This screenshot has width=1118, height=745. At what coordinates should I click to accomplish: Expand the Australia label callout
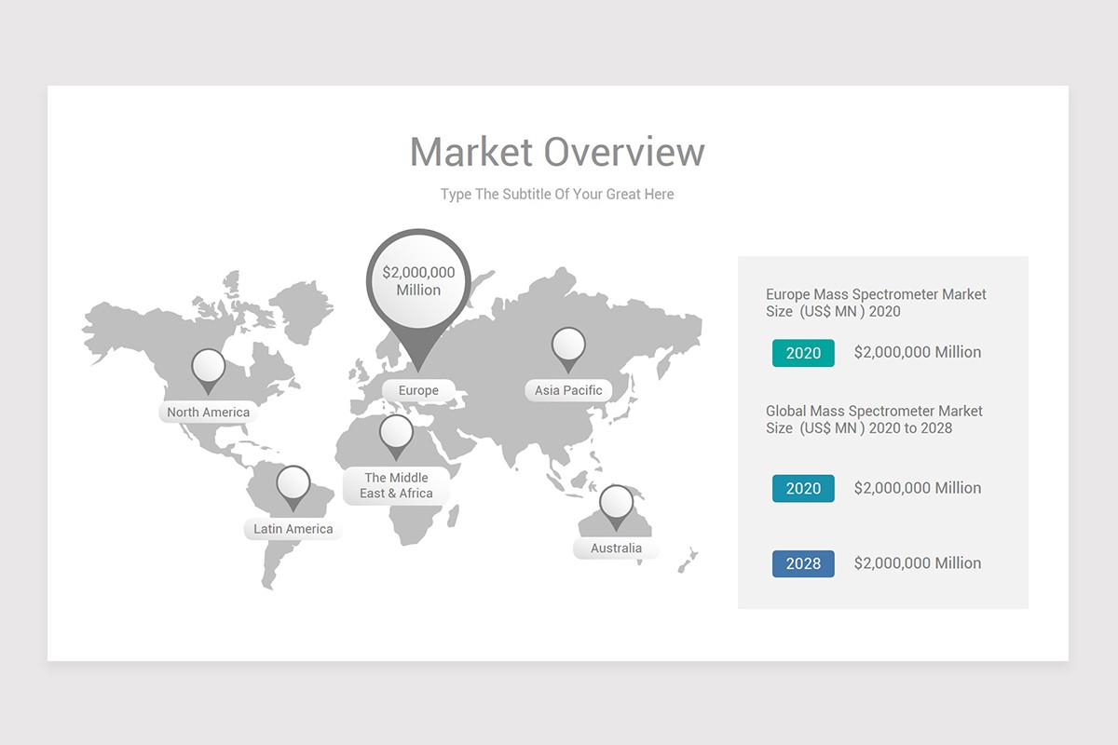point(615,548)
